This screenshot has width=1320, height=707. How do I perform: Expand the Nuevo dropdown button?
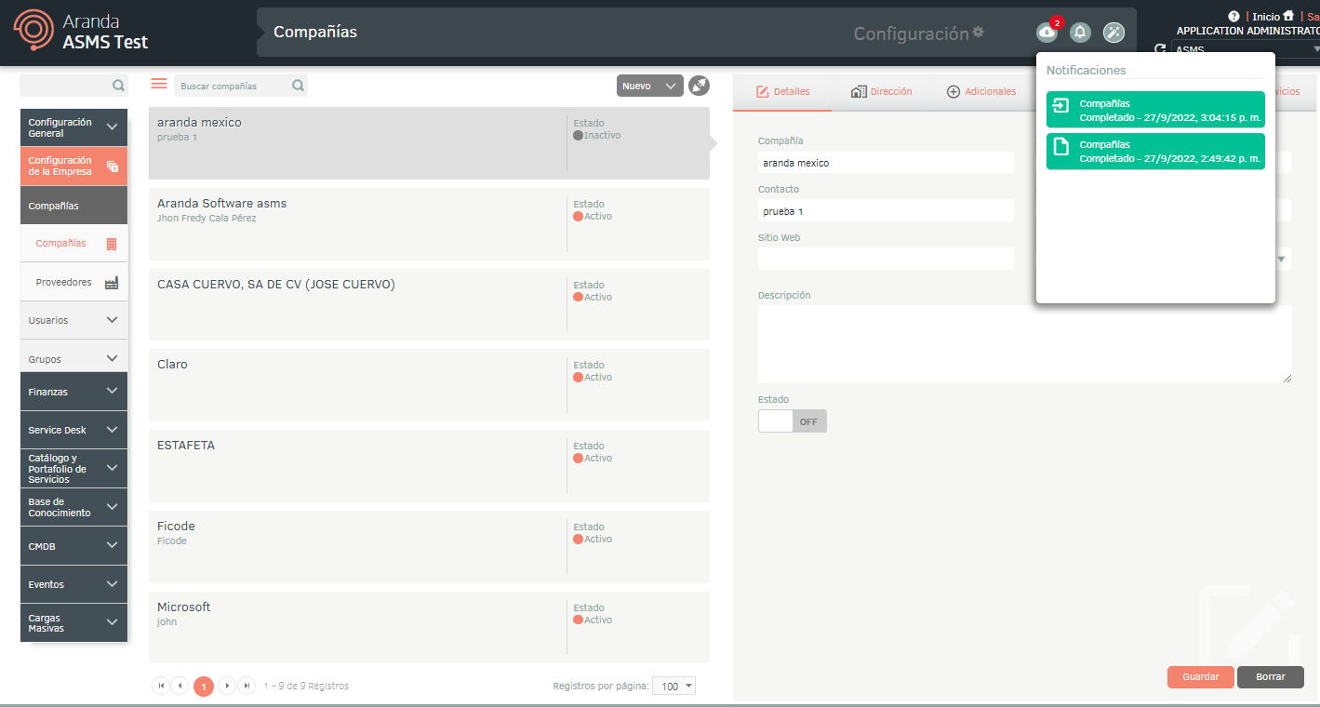click(x=649, y=86)
